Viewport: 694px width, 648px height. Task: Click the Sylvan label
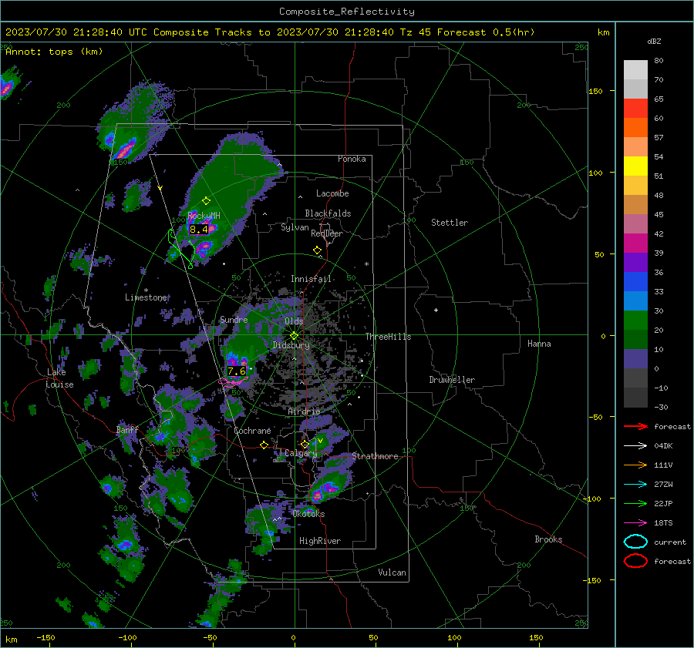pos(295,227)
